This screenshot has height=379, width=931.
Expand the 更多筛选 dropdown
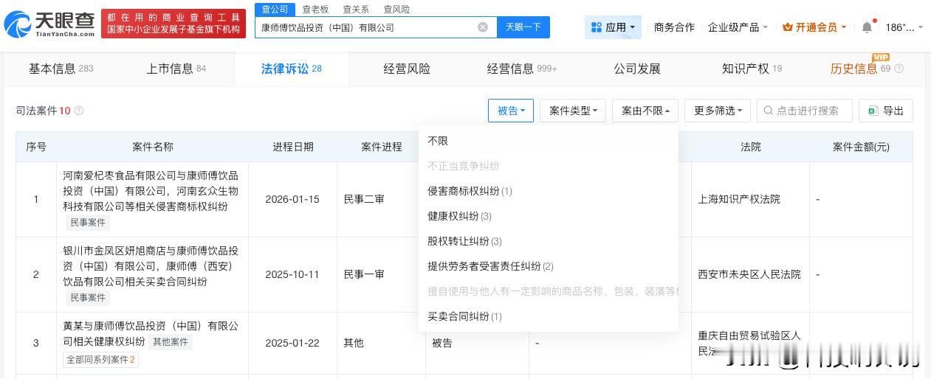tap(718, 111)
